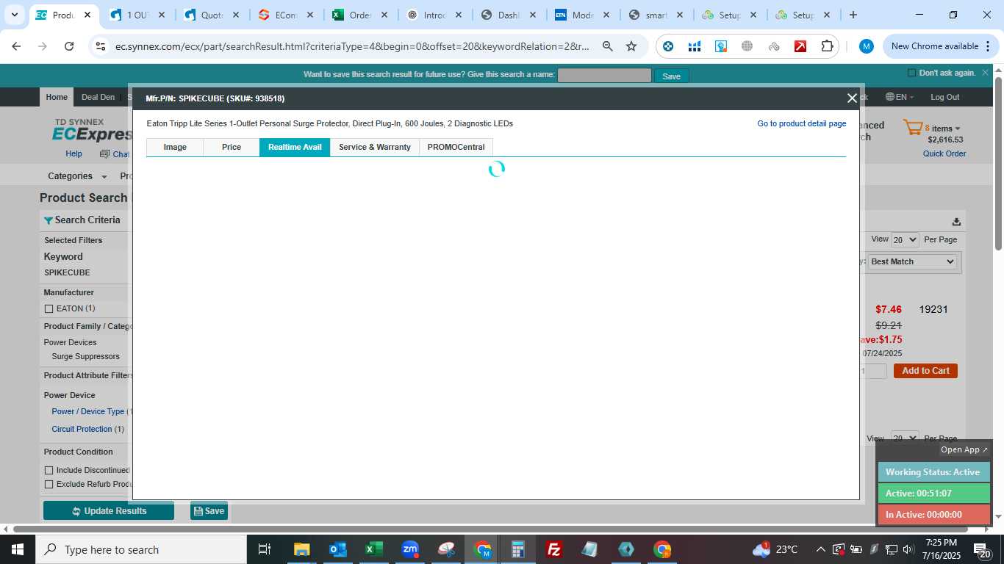This screenshot has width=1004, height=564.
Task: Click the Quick Order link
Action: click(944, 153)
